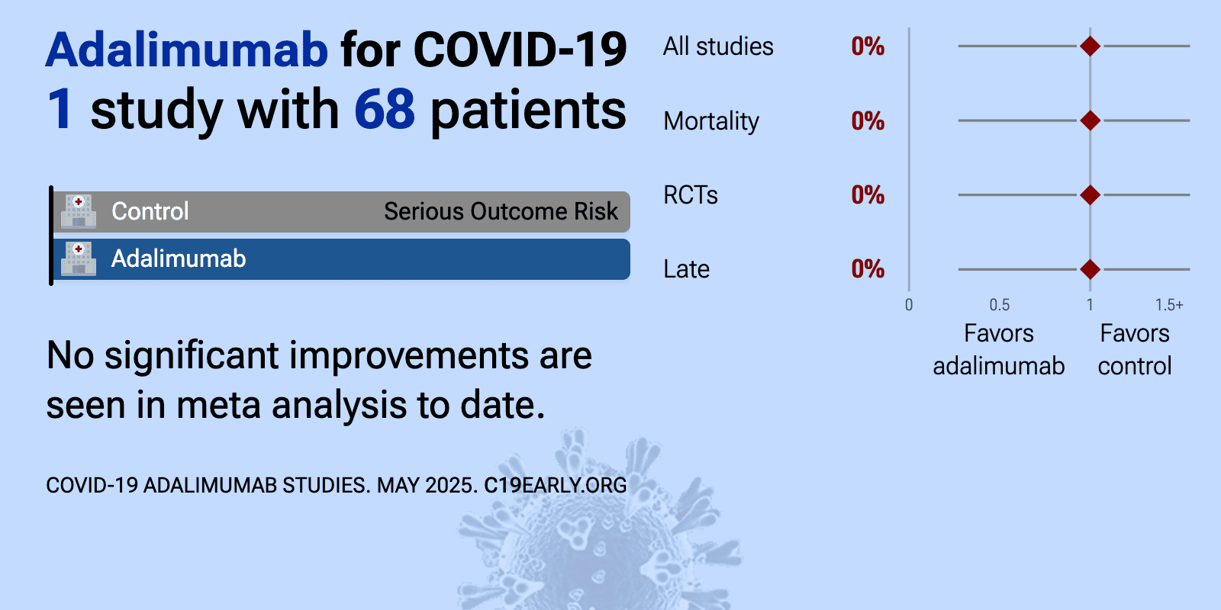Click the red diamond marker for Late
The height and width of the screenshot is (610, 1221).
(1091, 269)
